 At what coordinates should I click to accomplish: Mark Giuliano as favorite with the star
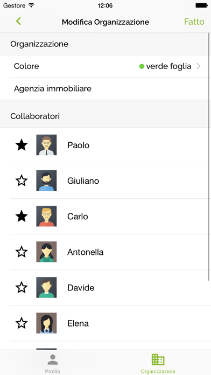point(22,180)
